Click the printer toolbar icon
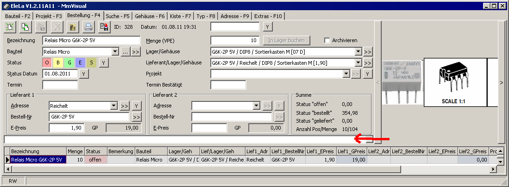 pyautogui.click(x=88, y=27)
